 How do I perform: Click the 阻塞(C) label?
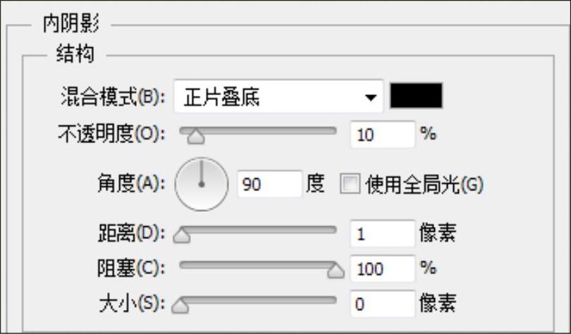click(x=130, y=268)
